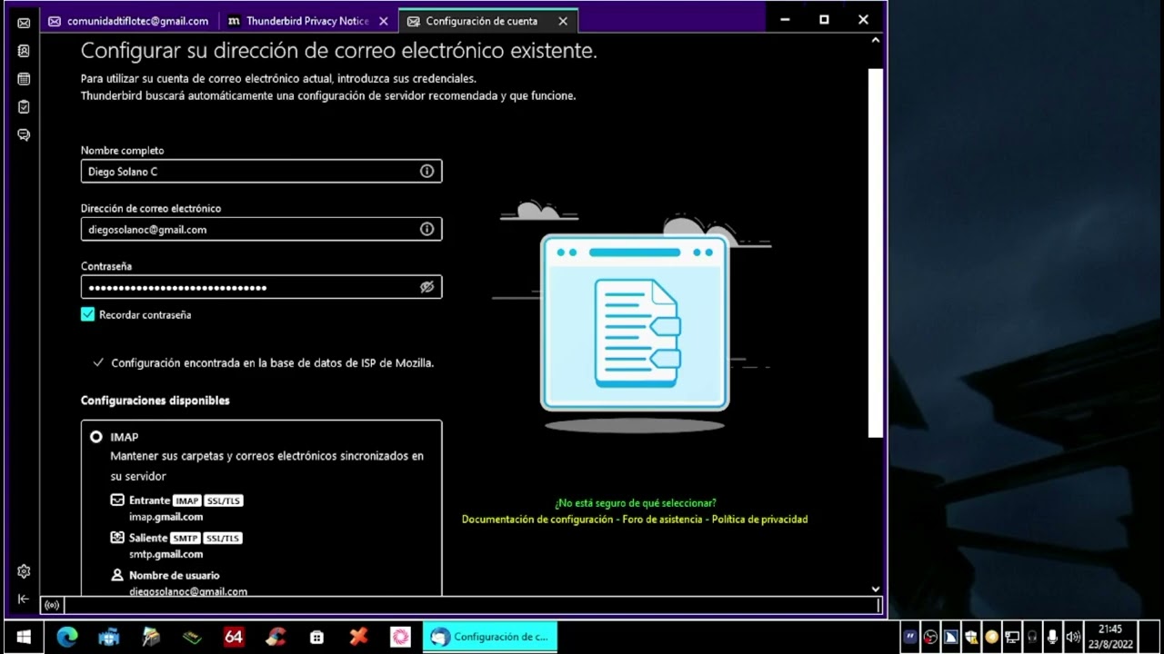Open CCleaner from the taskbar

click(276, 637)
